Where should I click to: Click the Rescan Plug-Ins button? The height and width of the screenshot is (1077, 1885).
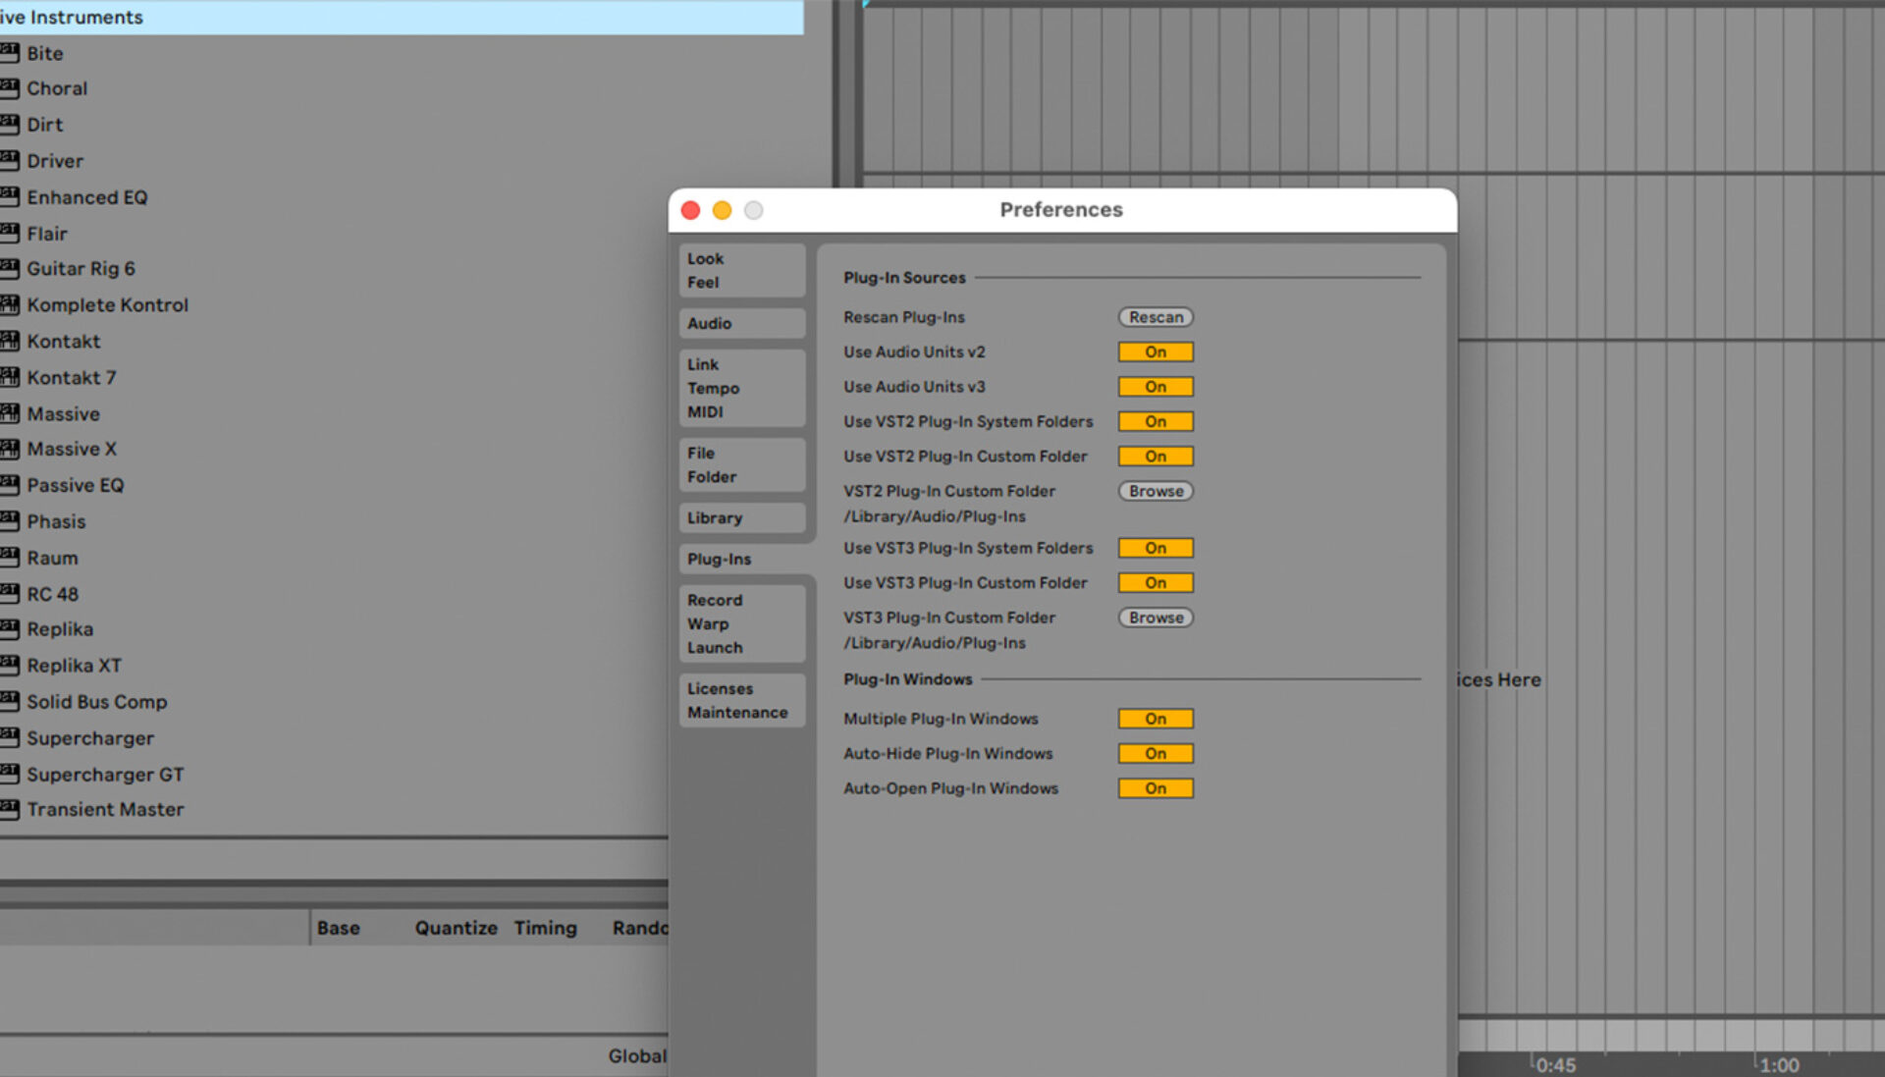point(1155,317)
